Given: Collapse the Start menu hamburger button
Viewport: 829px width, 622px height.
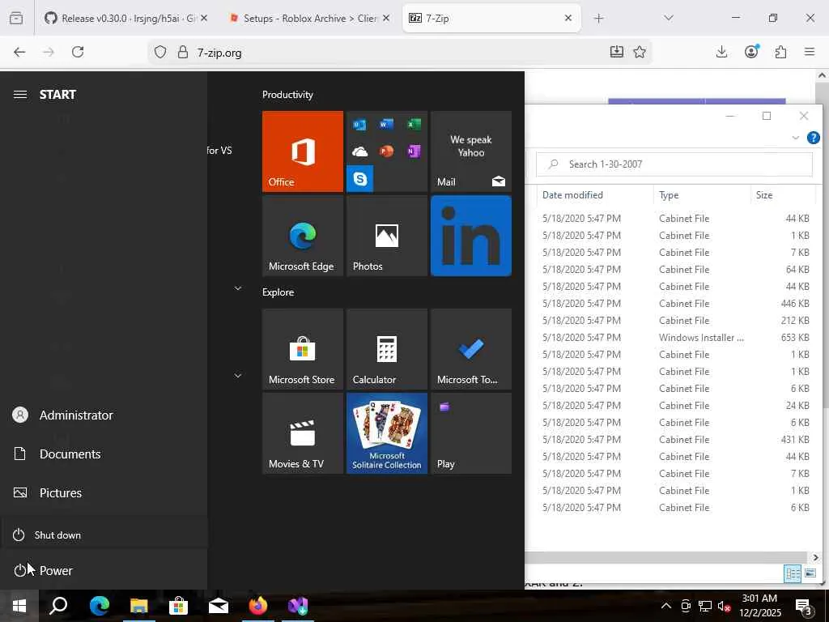Looking at the screenshot, I should pyautogui.click(x=20, y=95).
